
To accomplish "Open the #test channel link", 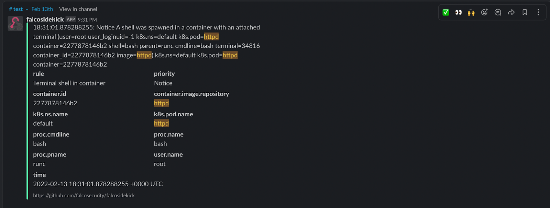I will tap(16, 9).
